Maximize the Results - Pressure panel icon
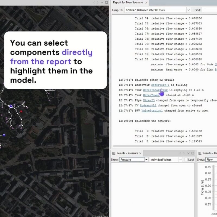217x217 pixels. (x=193, y=153)
